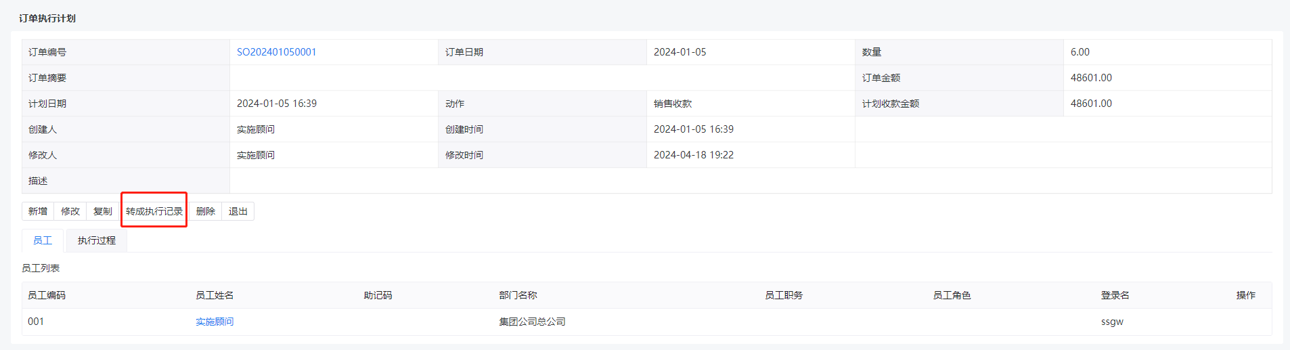Switch to the 员工 tab

(43, 240)
